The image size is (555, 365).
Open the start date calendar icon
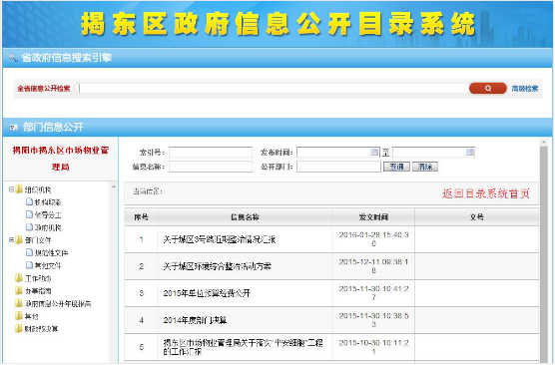pyautogui.click(x=374, y=152)
